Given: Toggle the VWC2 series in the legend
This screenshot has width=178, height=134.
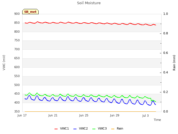Looking at the screenshot, I should [81, 128].
